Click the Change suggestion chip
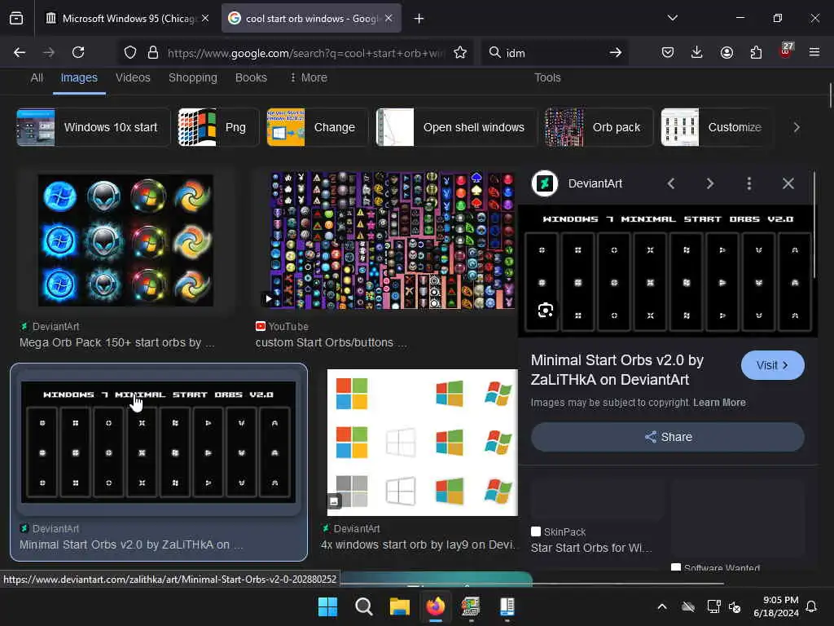Screen dimensions: 834x626 (317, 127)
